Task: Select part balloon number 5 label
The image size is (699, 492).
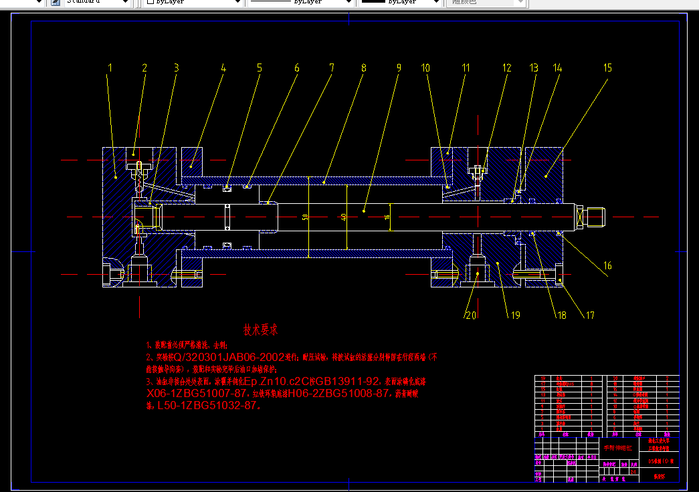Action: (260, 68)
